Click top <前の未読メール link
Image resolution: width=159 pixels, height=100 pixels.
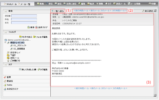(81, 11)
